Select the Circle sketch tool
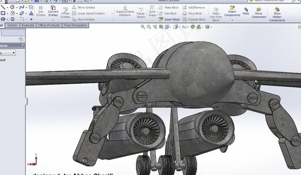301x175 pixels. pyautogui.click(x=12, y=7)
